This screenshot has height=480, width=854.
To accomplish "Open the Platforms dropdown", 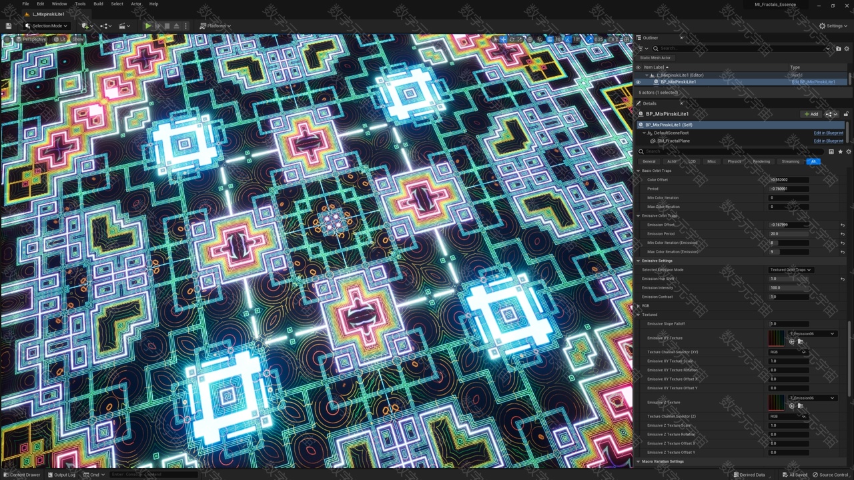I will [x=215, y=26].
